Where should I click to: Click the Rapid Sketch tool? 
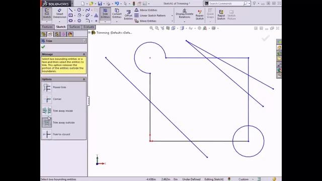[221, 15]
